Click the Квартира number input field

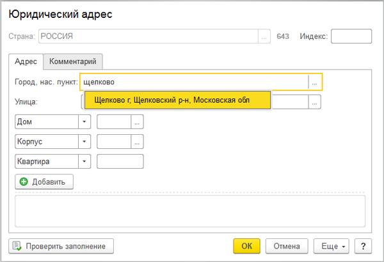pos(120,162)
